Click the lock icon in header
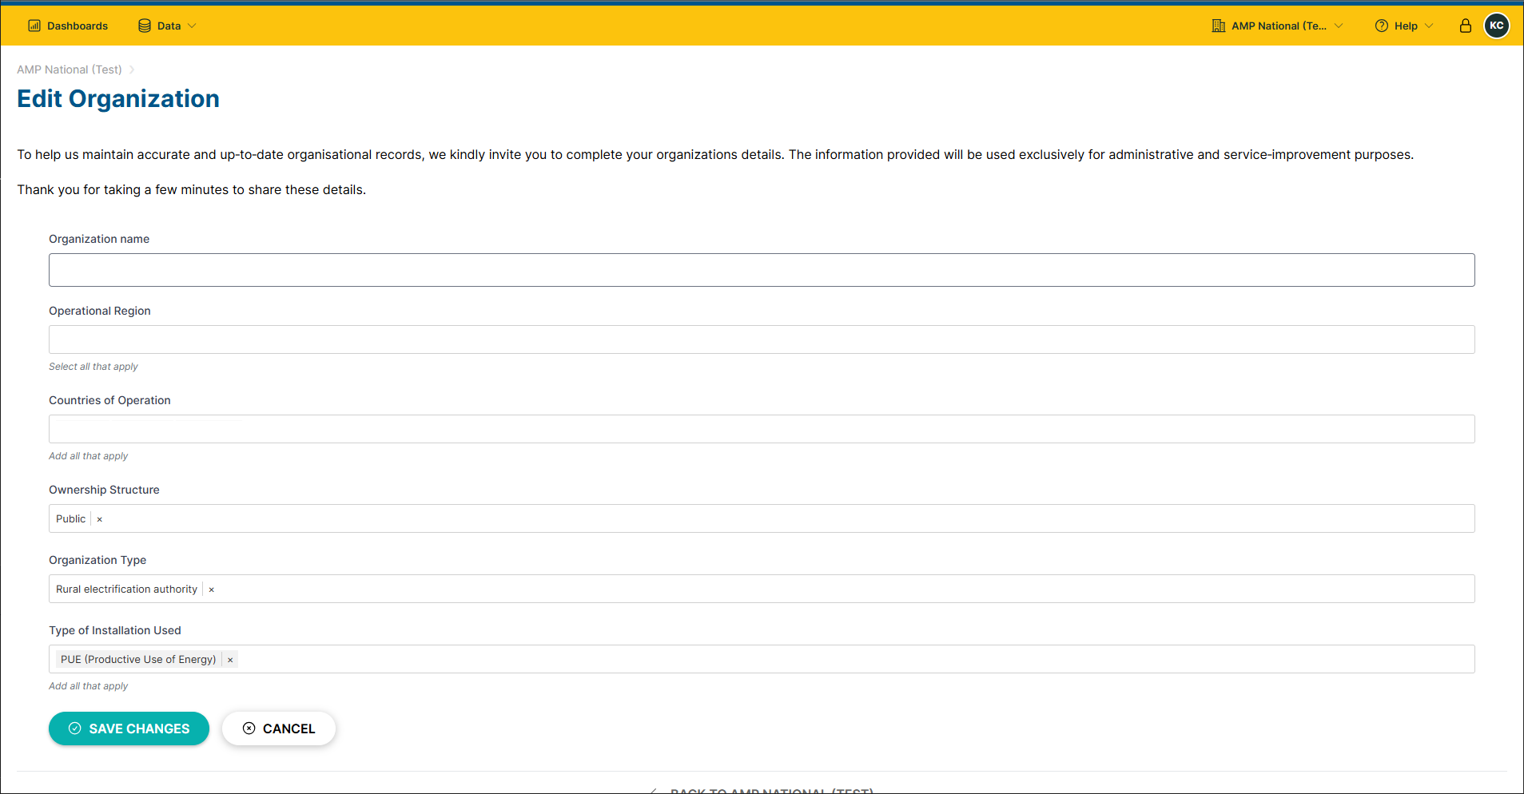 point(1466,26)
